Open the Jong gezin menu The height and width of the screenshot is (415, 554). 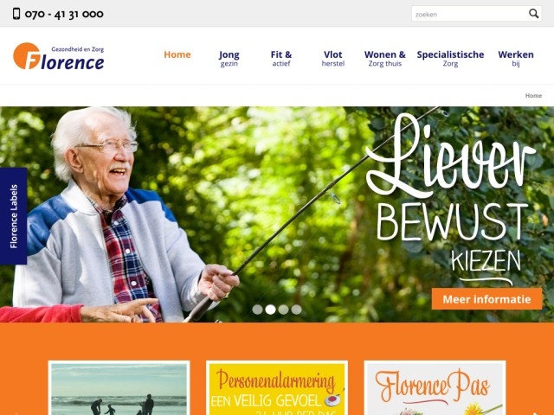229,59
